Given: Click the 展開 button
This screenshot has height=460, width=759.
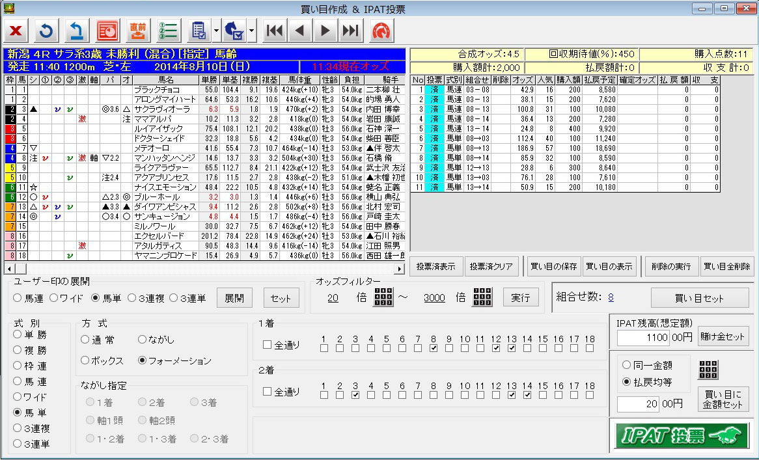Looking at the screenshot, I should 234,298.
